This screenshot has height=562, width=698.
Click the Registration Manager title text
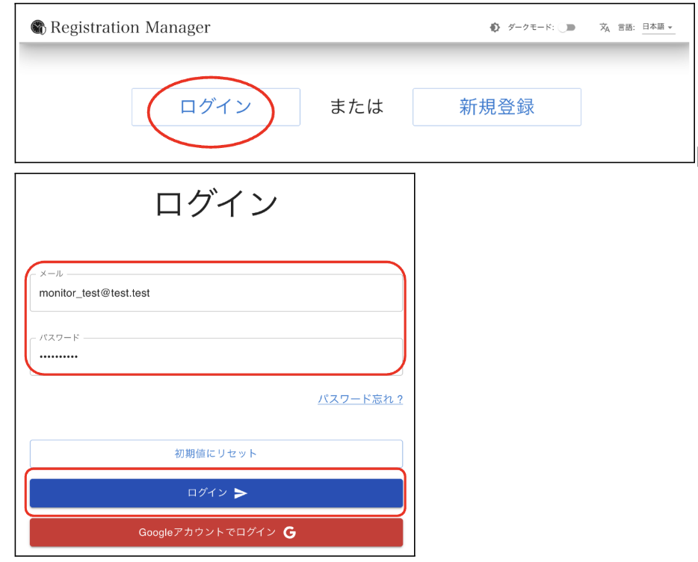pos(130,28)
